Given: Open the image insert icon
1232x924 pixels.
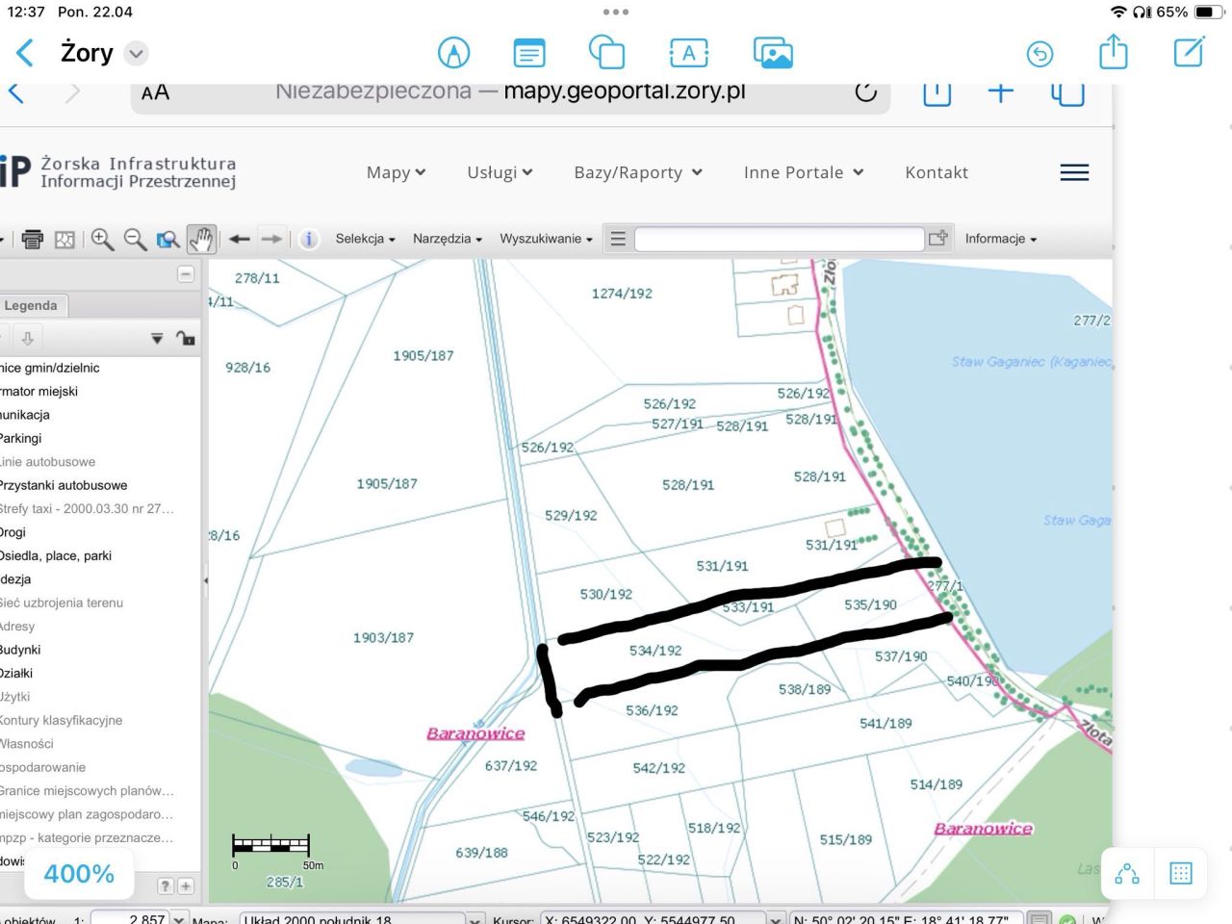Looking at the screenshot, I should 773,54.
